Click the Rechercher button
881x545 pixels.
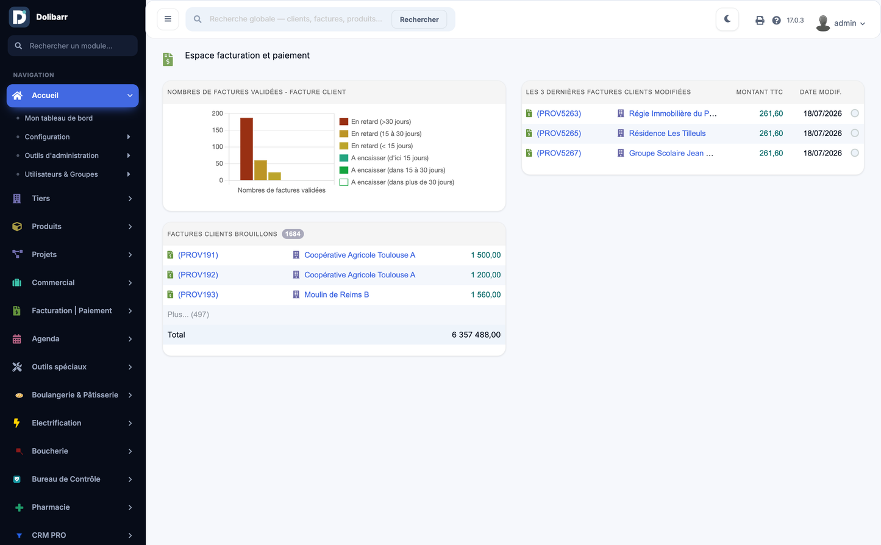(419, 20)
